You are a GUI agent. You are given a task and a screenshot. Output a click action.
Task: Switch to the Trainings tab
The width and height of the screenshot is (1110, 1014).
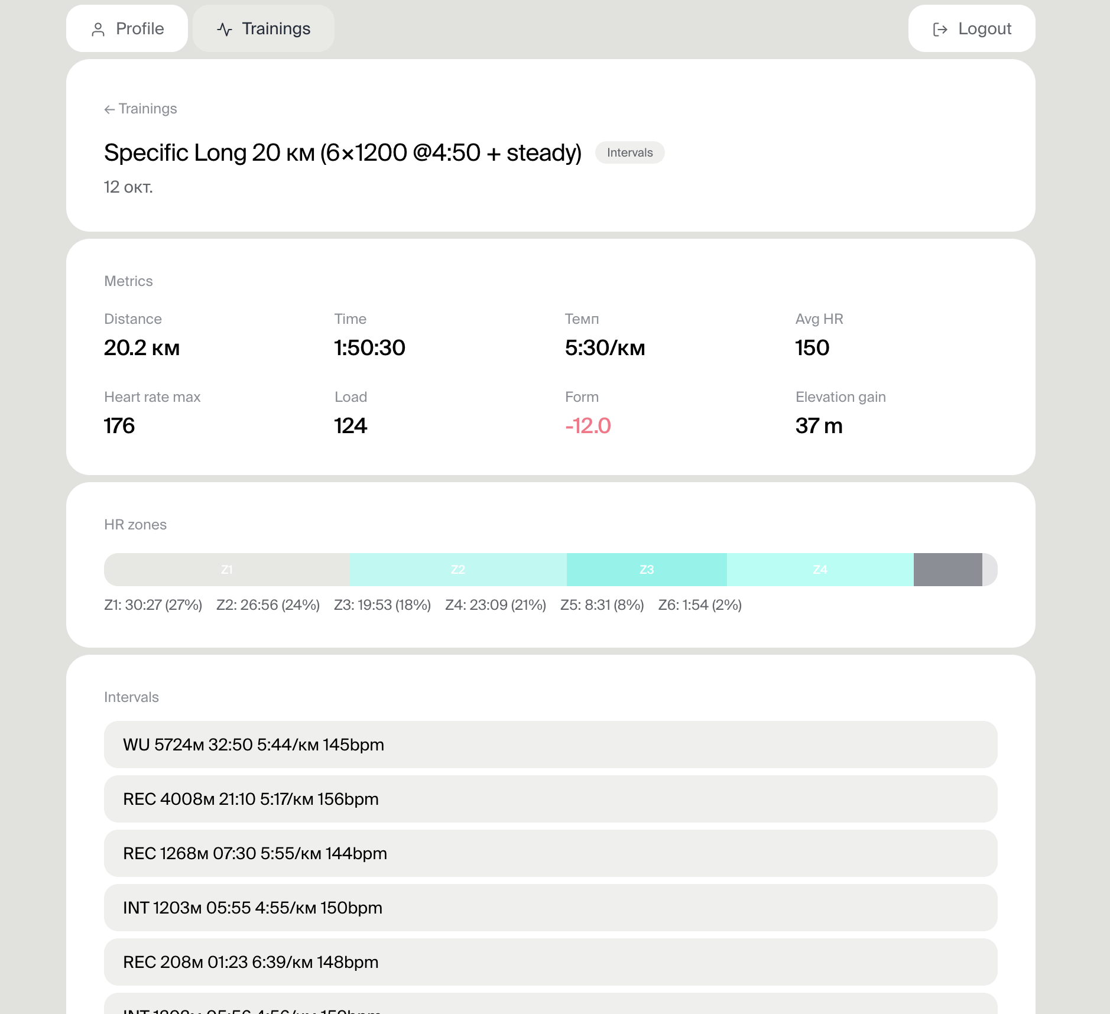click(264, 28)
